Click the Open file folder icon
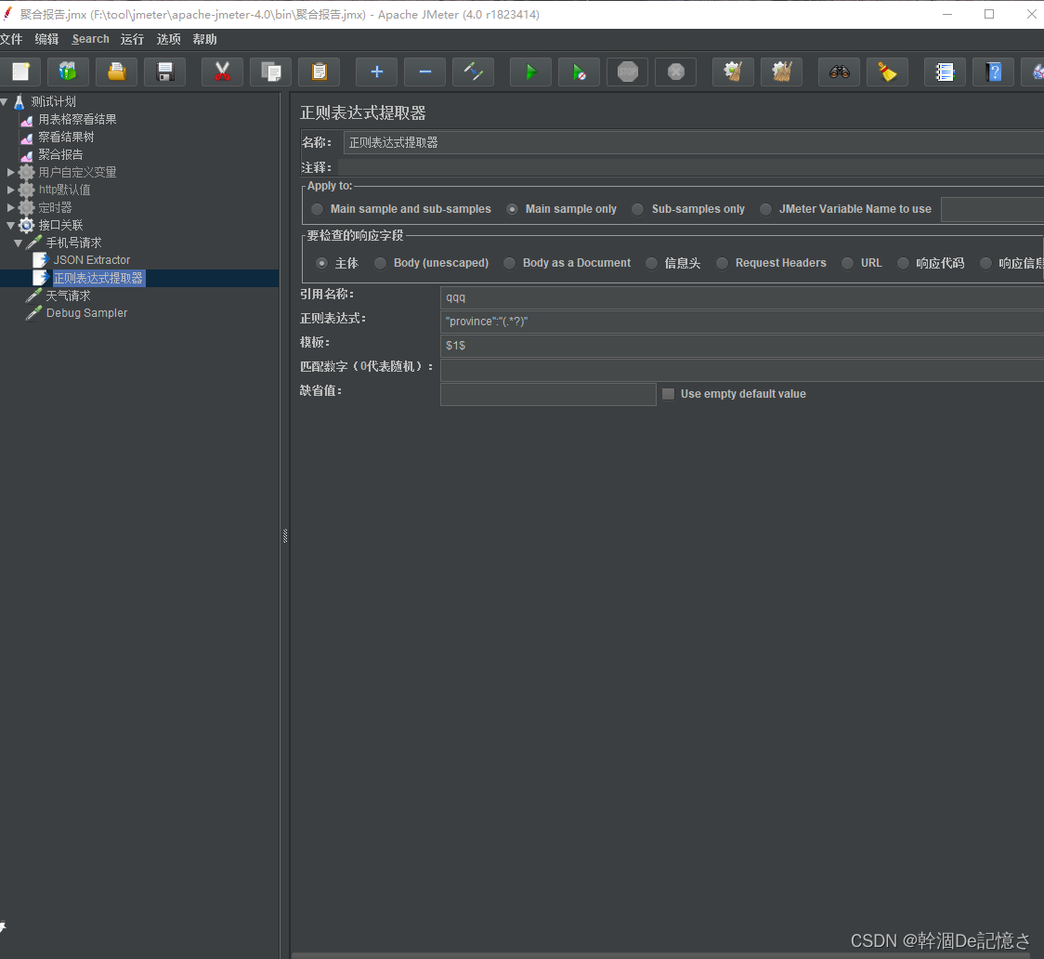This screenshot has height=959, width=1044. 116,72
